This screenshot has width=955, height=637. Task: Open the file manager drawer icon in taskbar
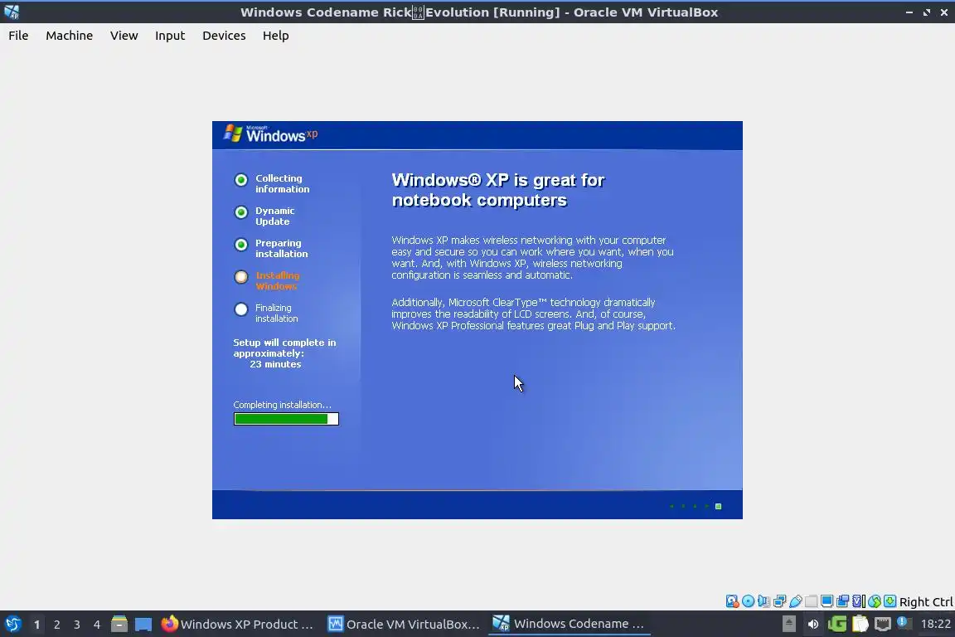[119, 625]
